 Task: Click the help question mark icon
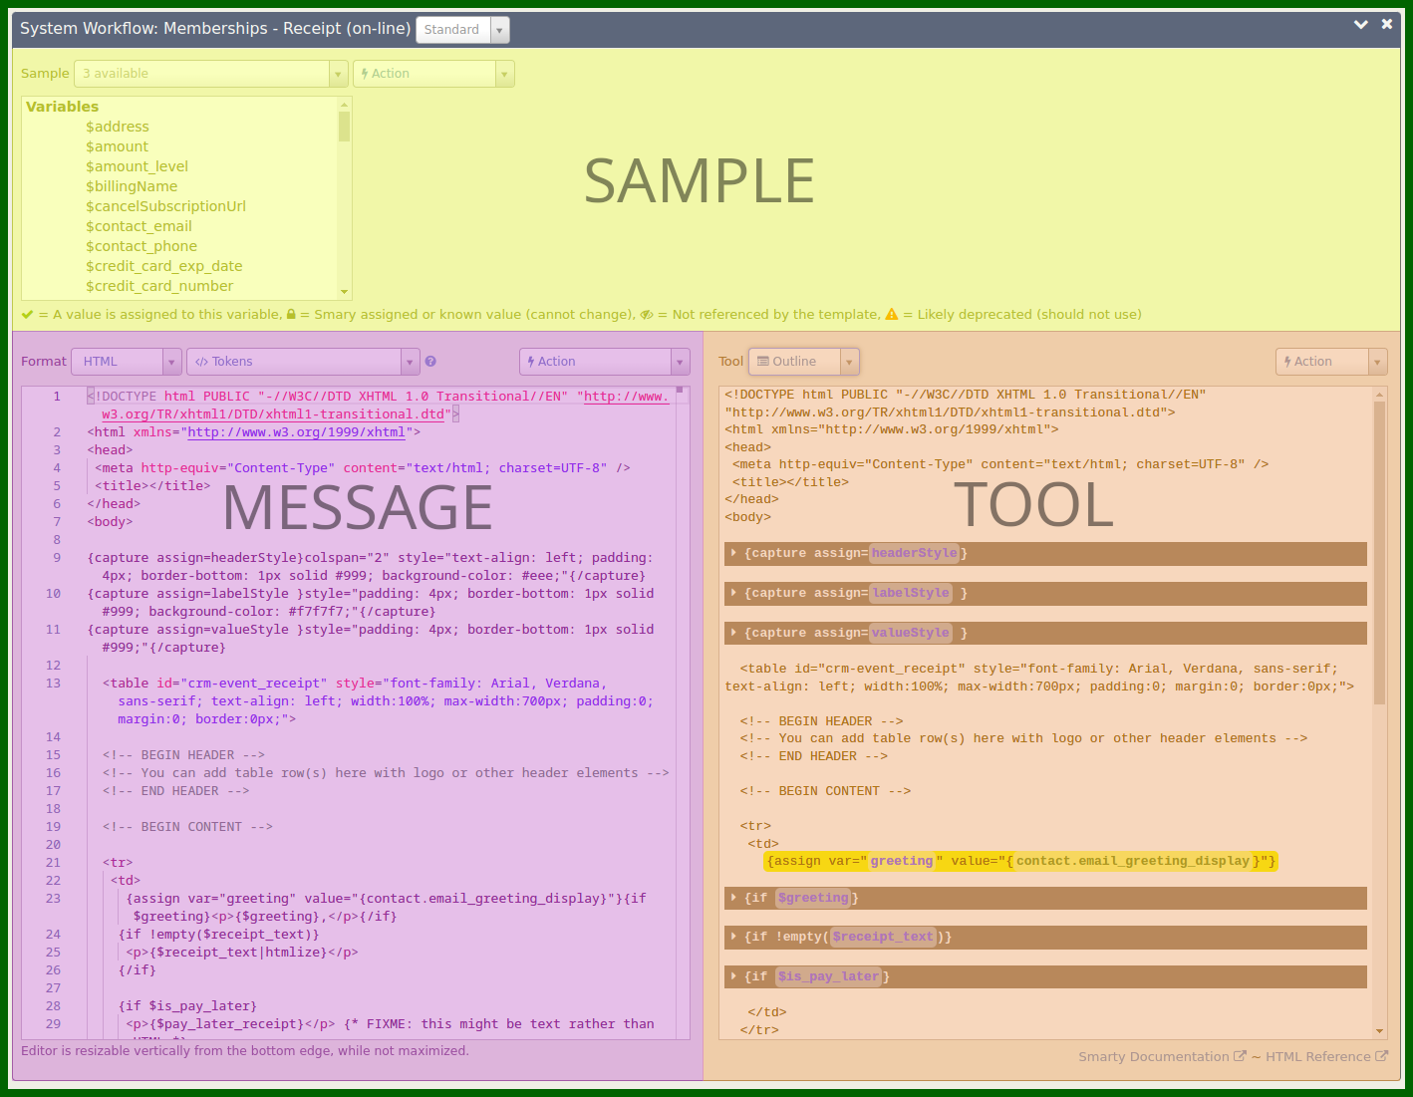(430, 362)
